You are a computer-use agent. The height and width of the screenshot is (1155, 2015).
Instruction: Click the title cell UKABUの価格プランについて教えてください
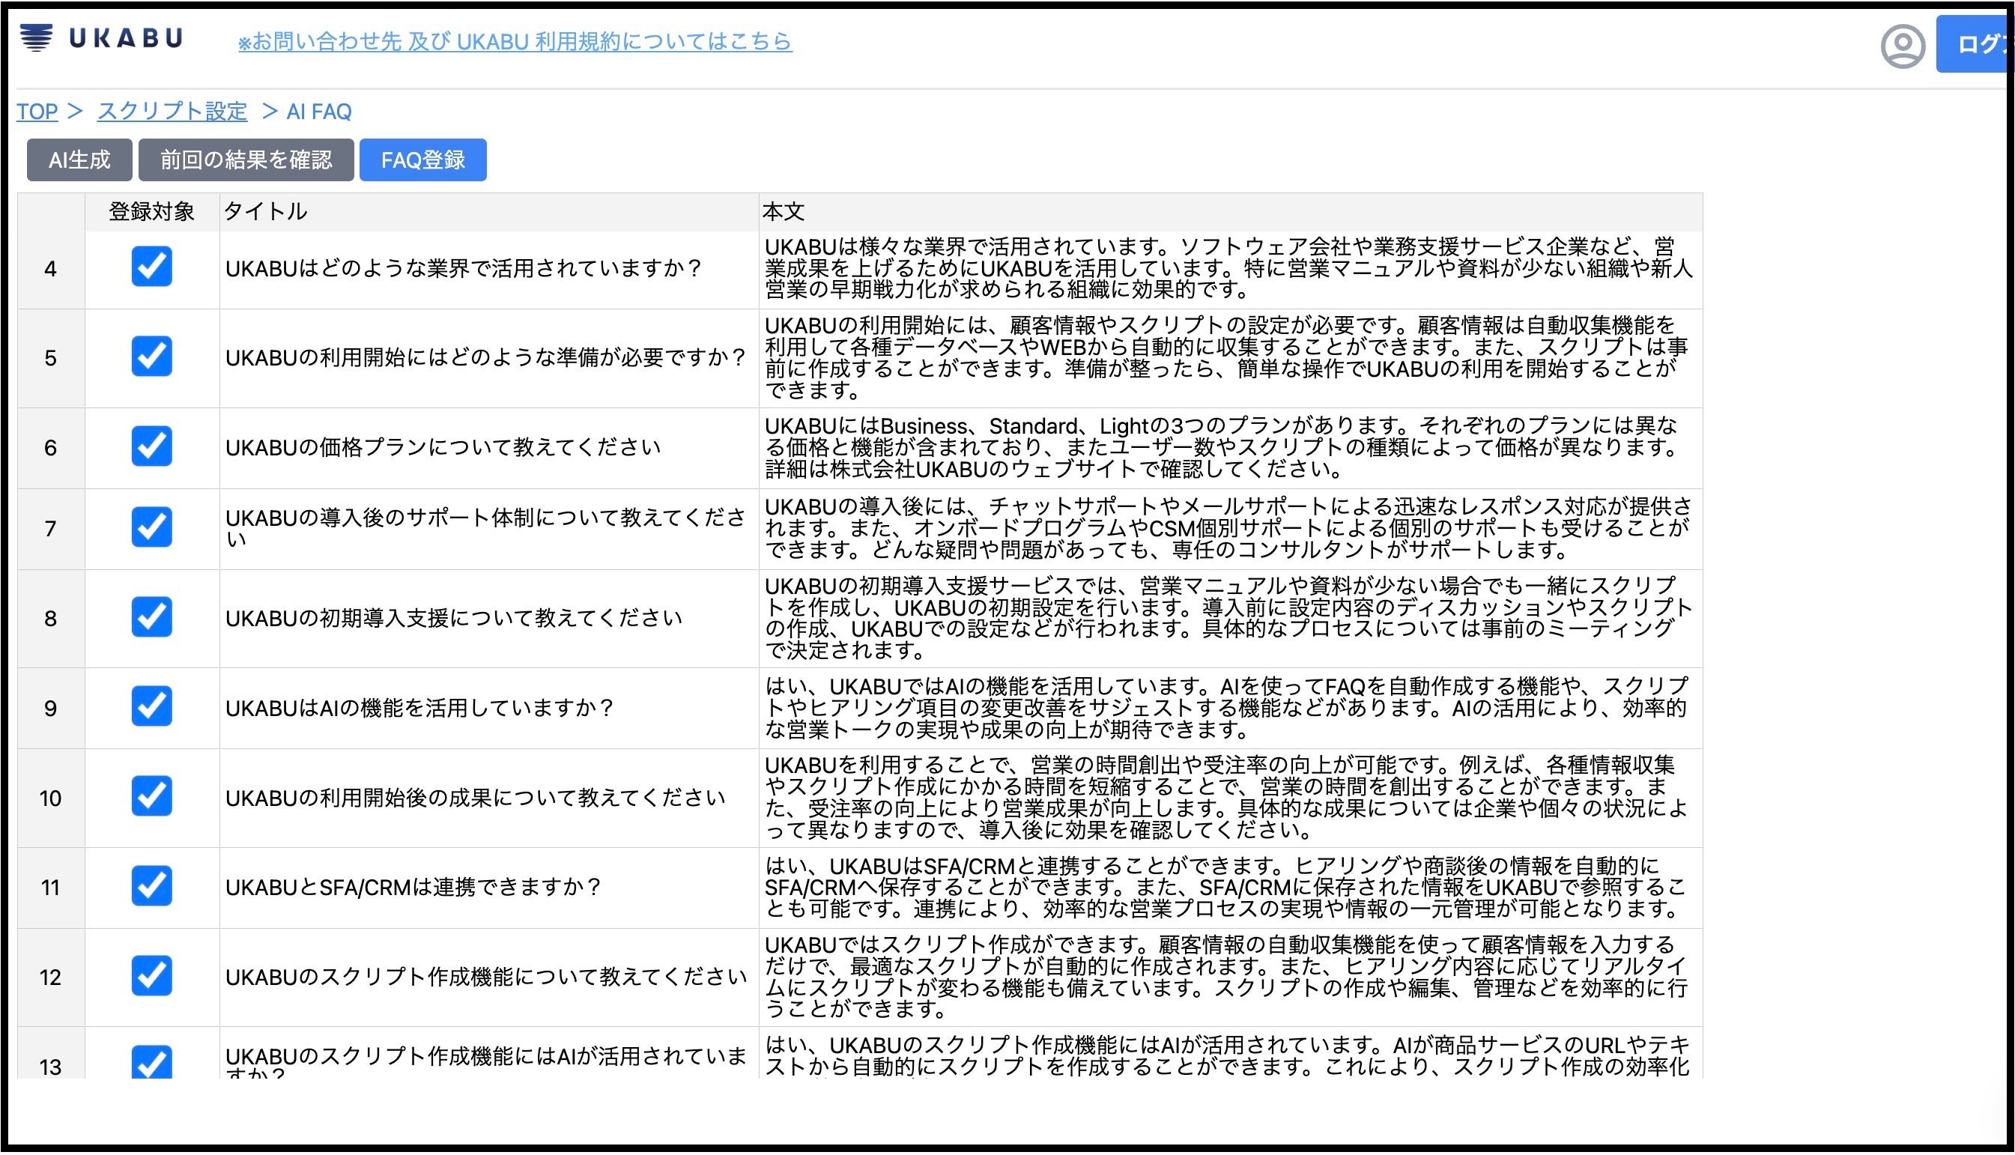click(443, 447)
